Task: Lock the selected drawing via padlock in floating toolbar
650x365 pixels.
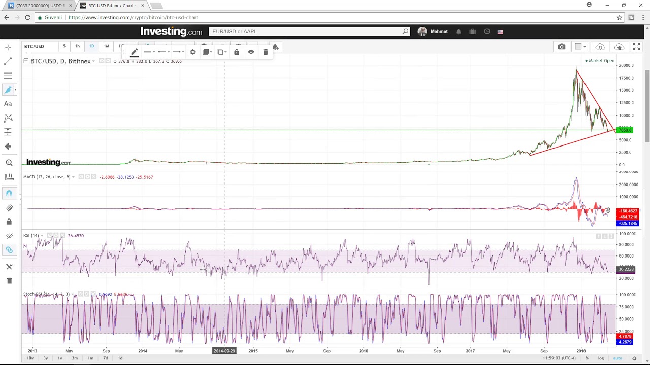Action: pos(236,52)
